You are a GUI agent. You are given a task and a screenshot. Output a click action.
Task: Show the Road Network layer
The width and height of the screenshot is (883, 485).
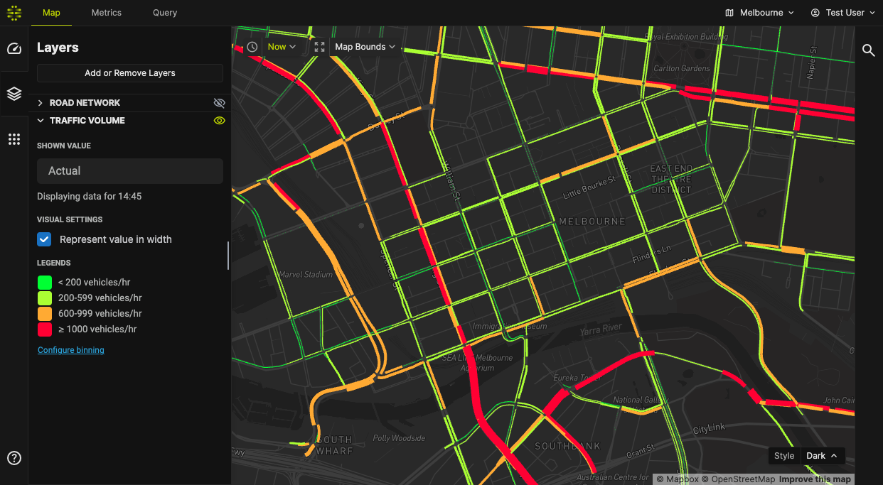tap(219, 103)
